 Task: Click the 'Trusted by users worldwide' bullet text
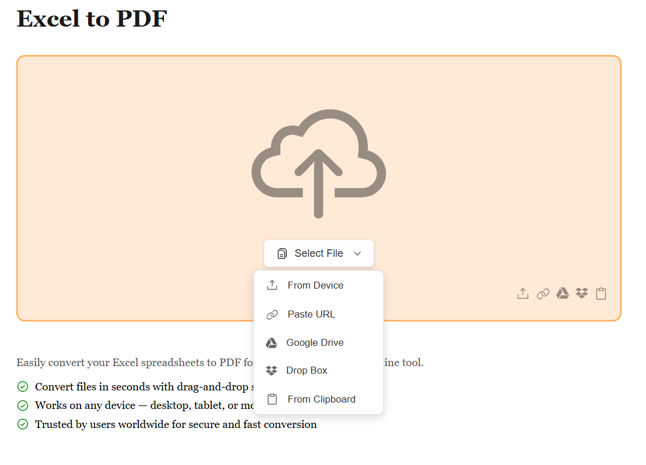[x=176, y=425]
